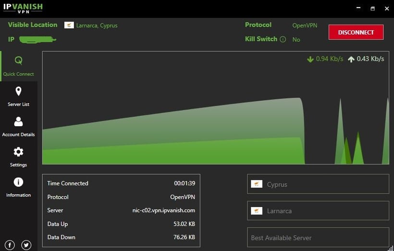Click the IPVanish VPN logo
The image size is (394, 251).
point(23,8)
